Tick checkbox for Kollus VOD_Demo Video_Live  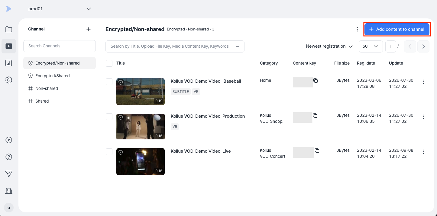click(109, 152)
